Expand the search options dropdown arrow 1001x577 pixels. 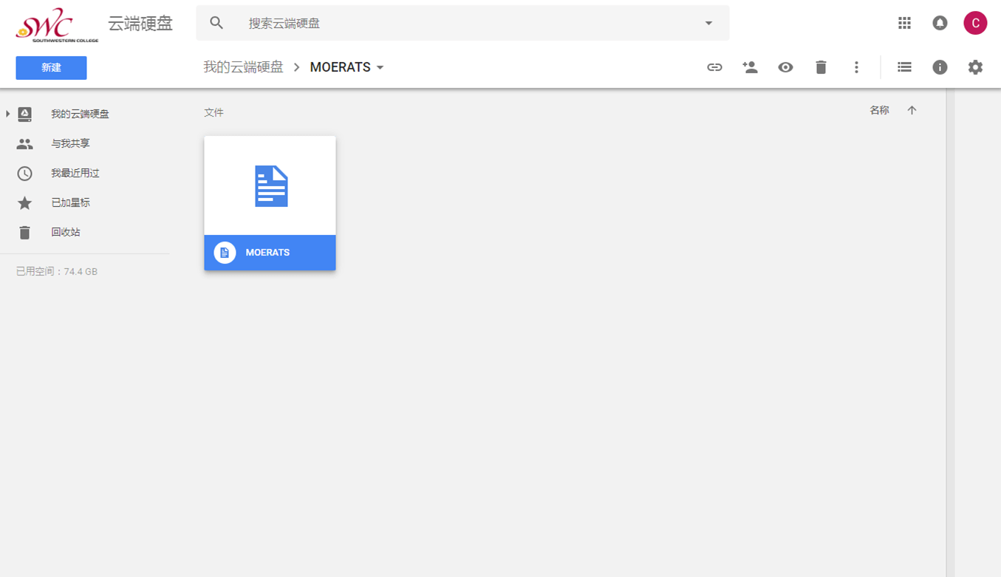click(708, 23)
